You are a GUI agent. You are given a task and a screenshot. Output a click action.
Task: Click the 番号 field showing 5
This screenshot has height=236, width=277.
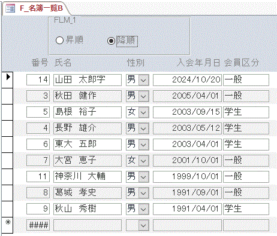[x=38, y=112]
